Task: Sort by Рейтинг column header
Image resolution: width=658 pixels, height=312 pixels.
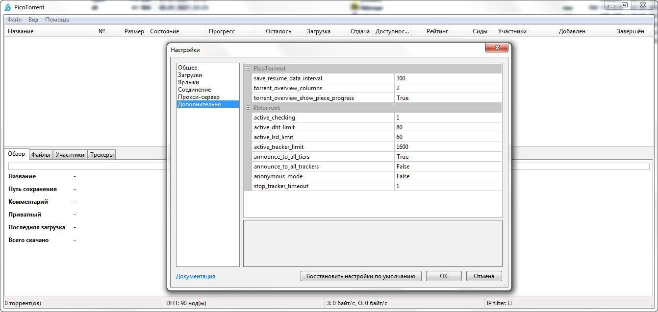Action: 431,31
